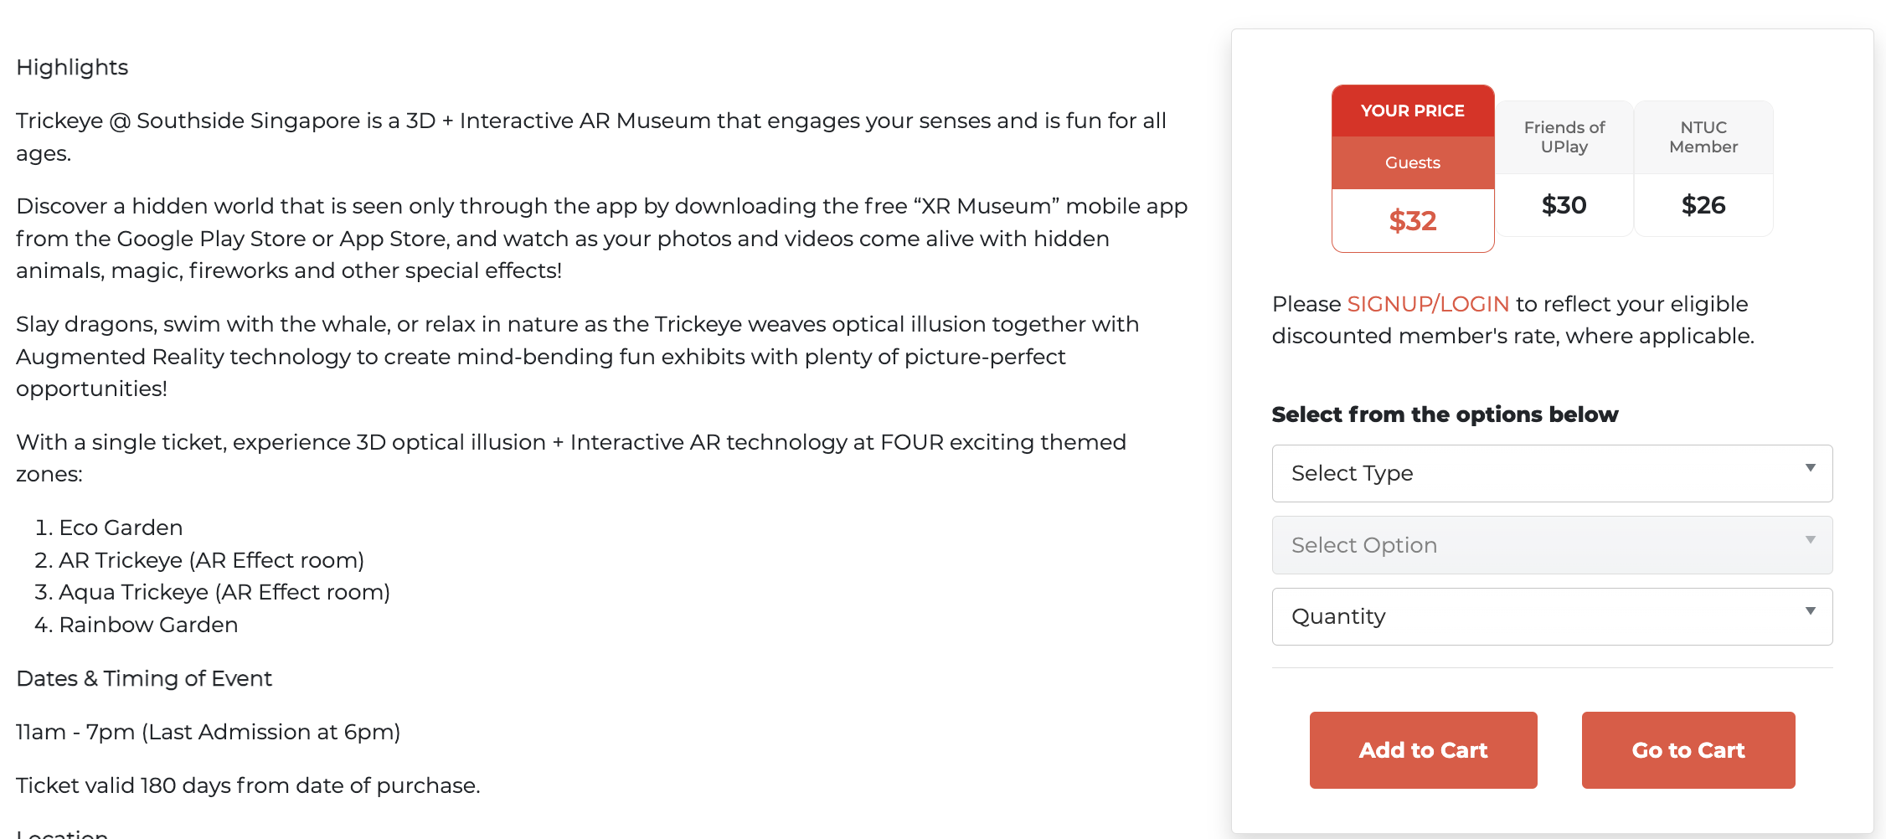
Task: Click the Aqua Trickeye zone entry
Action: [x=224, y=592]
